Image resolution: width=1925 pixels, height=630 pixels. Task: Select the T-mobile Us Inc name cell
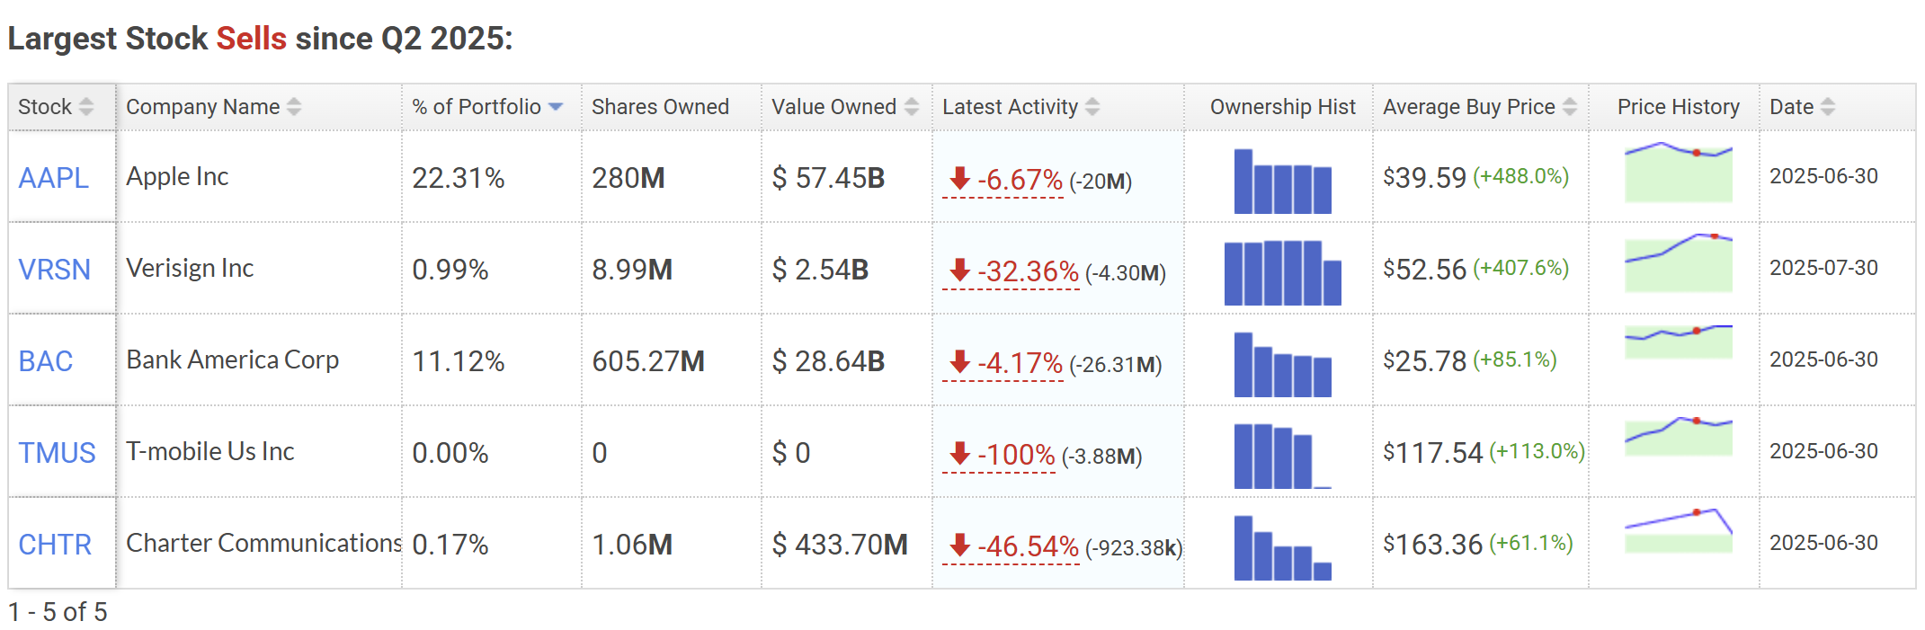[x=259, y=452]
